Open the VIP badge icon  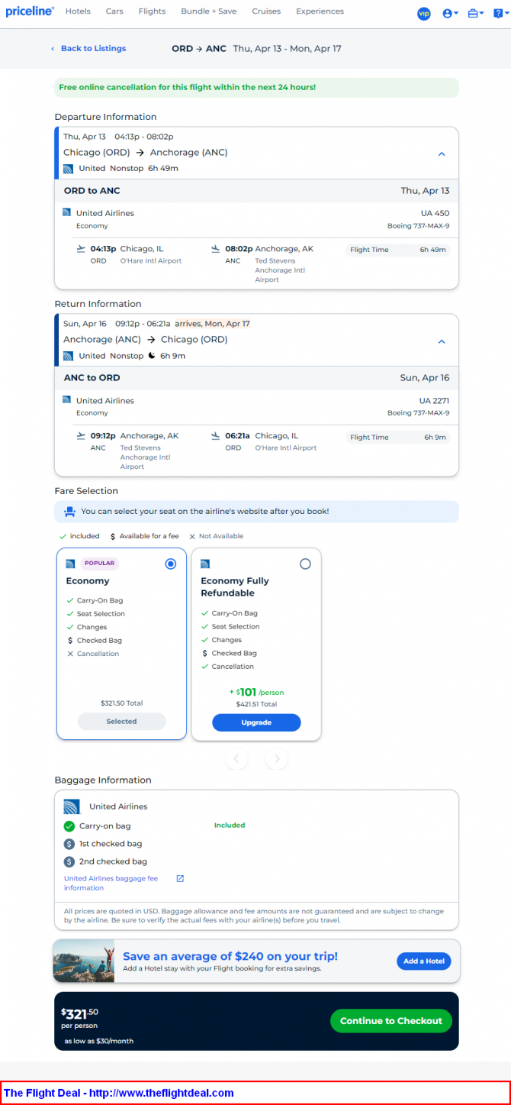[424, 14]
